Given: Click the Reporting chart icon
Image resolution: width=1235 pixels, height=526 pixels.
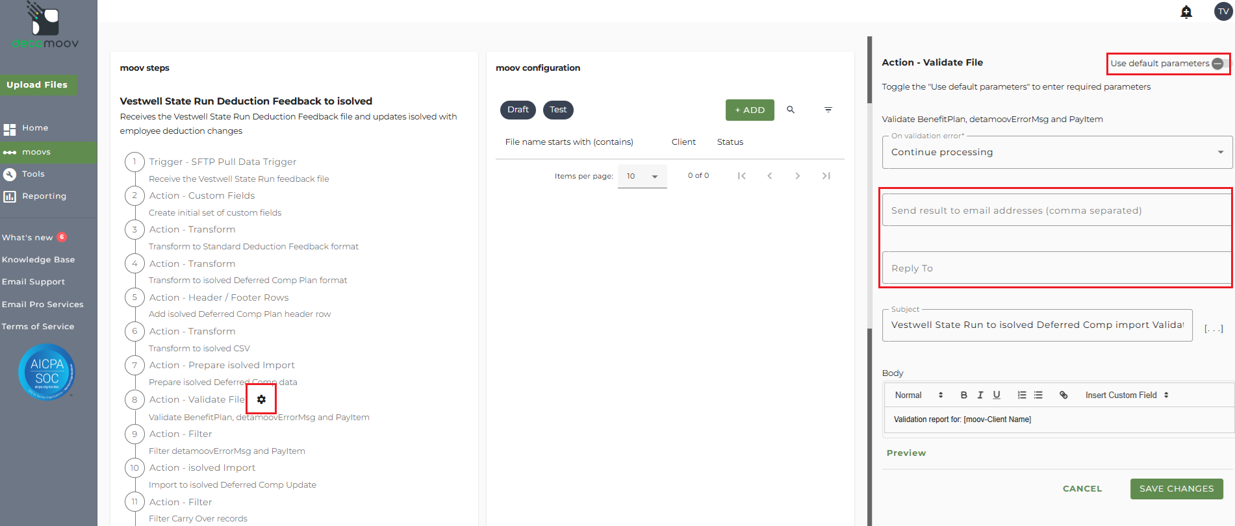Looking at the screenshot, I should pos(10,196).
